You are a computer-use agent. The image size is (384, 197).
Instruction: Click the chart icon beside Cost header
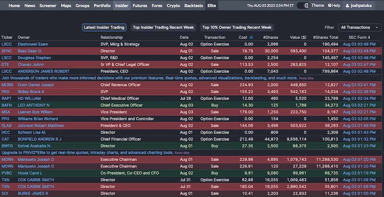pos(251,37)
